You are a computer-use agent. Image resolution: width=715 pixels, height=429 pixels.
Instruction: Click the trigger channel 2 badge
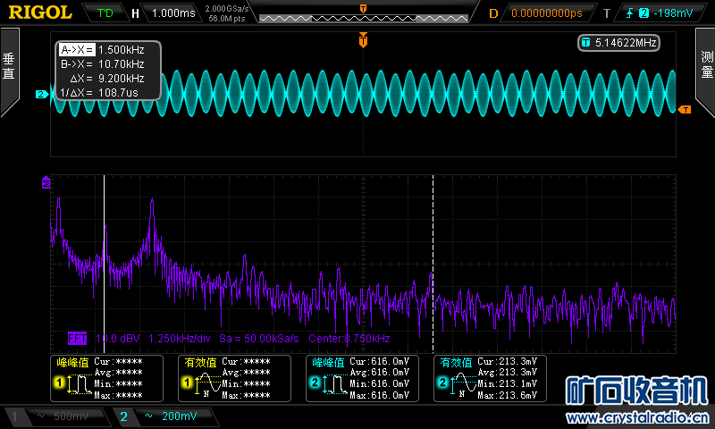(x=643, y=13)
